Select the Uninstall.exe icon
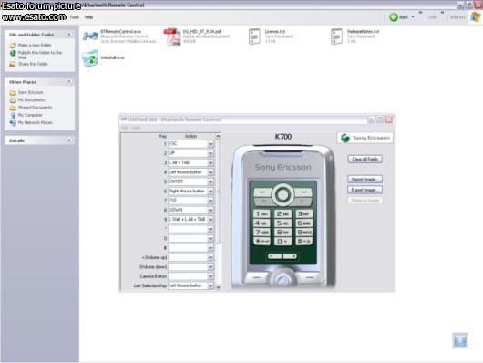 pyautogui.click(x=90, y=58)
